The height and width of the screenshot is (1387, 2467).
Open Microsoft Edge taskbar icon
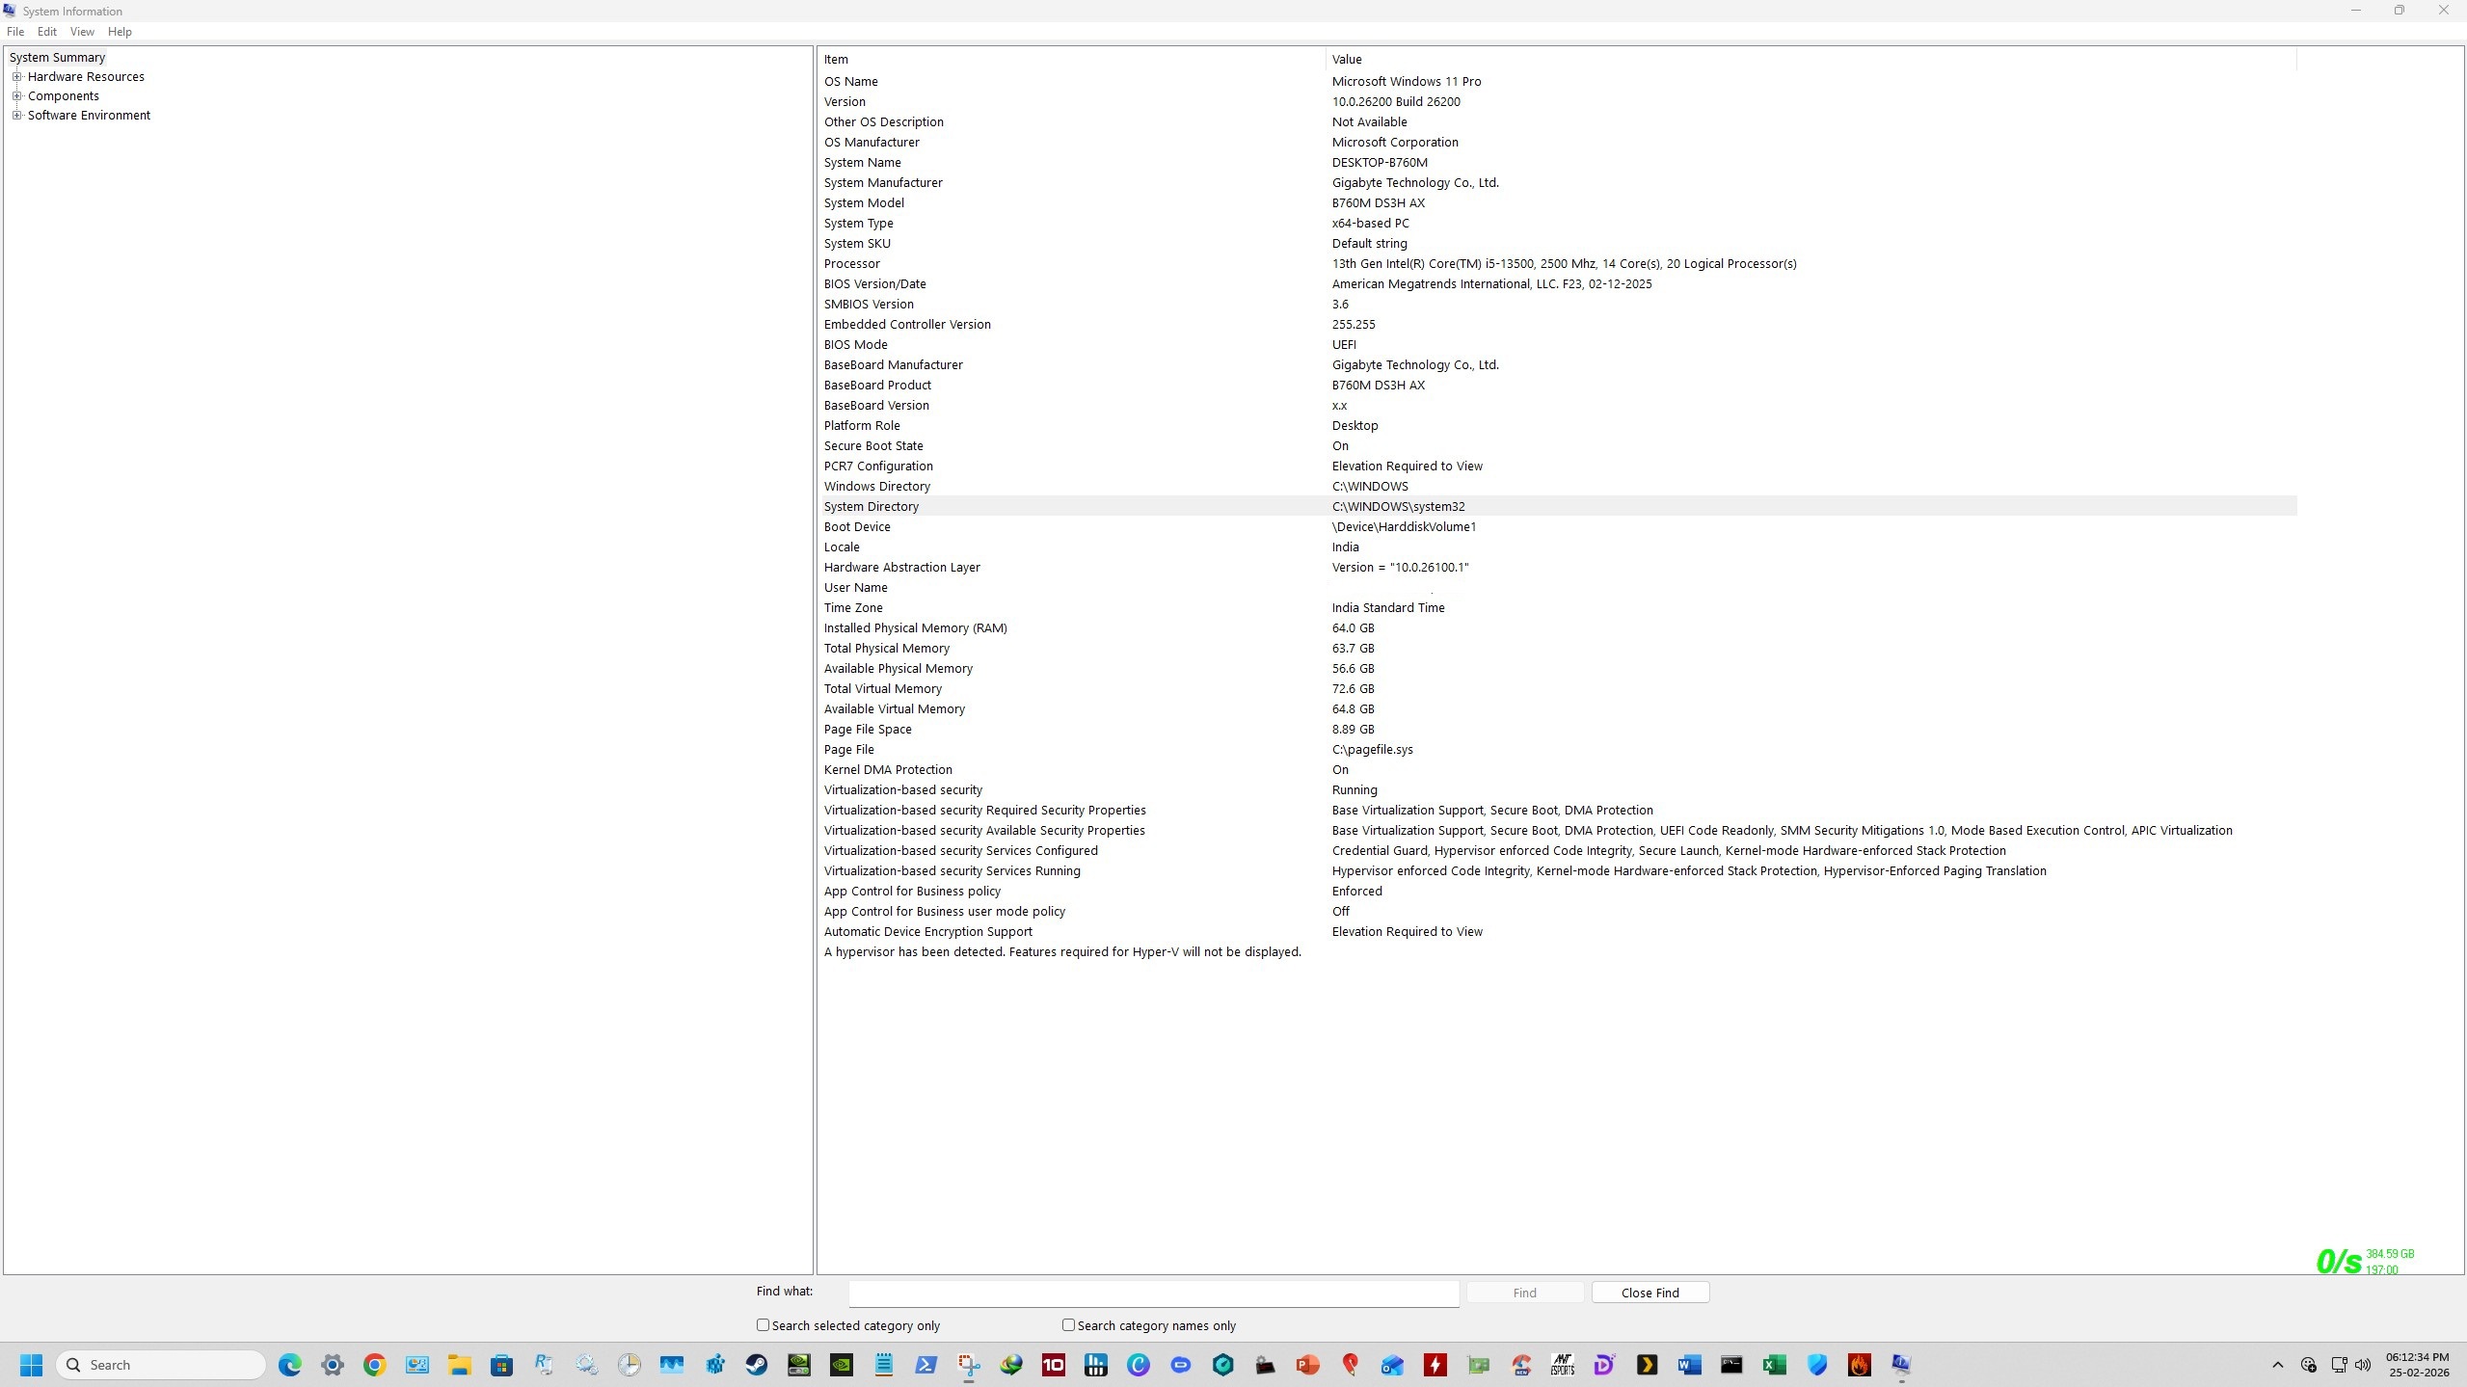[290, 1365]
